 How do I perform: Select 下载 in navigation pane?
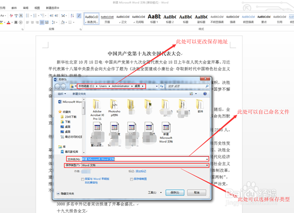tap(65, 122)
